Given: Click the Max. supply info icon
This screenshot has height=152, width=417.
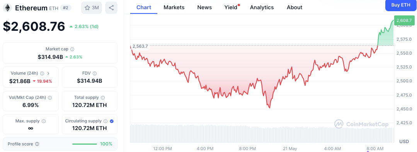Looking at the screenshot, I should pyautogui.click(x=44, y=121).
